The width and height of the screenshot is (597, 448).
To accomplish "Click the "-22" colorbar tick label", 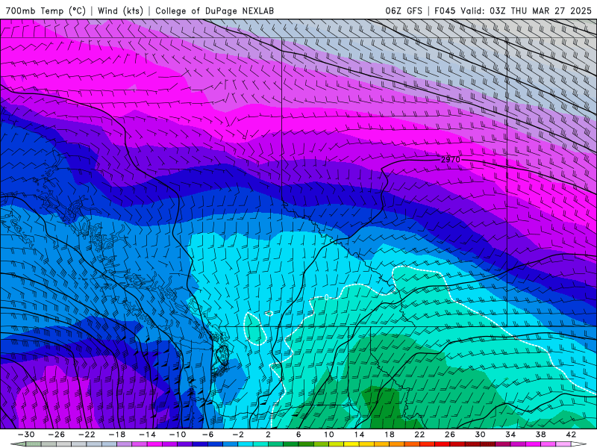I will pos(87,435).
